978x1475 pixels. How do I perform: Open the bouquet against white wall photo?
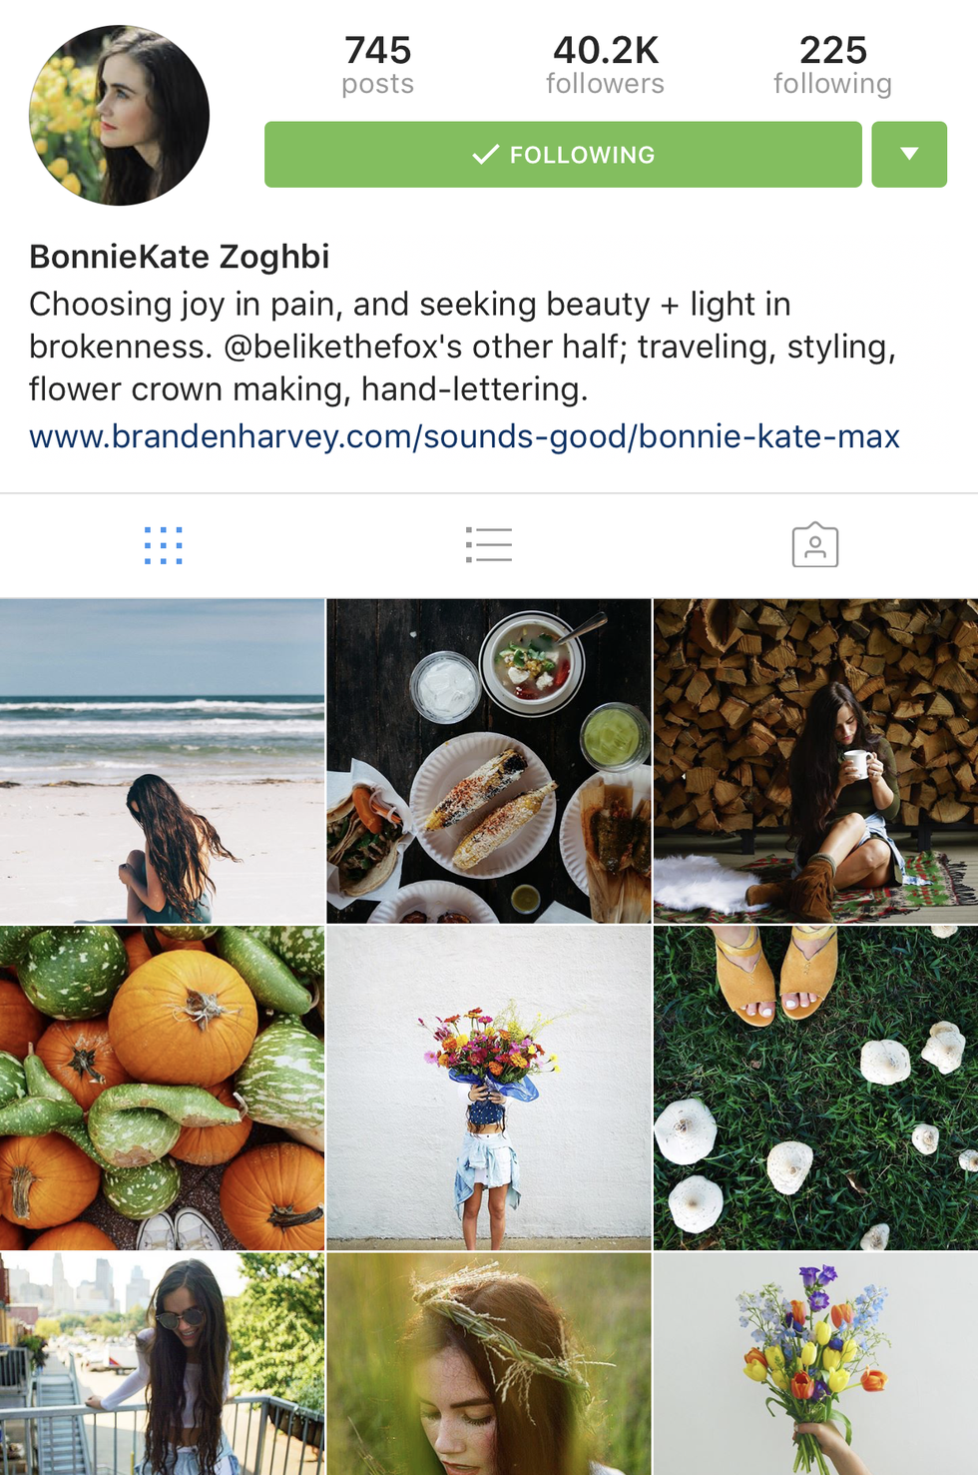[x=489, y=1089]
